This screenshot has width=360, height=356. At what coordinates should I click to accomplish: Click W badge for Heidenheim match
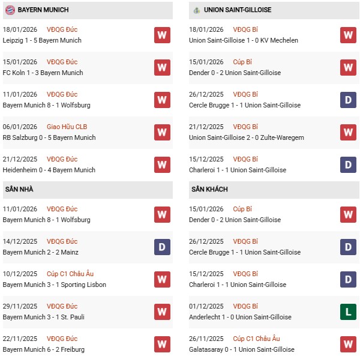162,164
